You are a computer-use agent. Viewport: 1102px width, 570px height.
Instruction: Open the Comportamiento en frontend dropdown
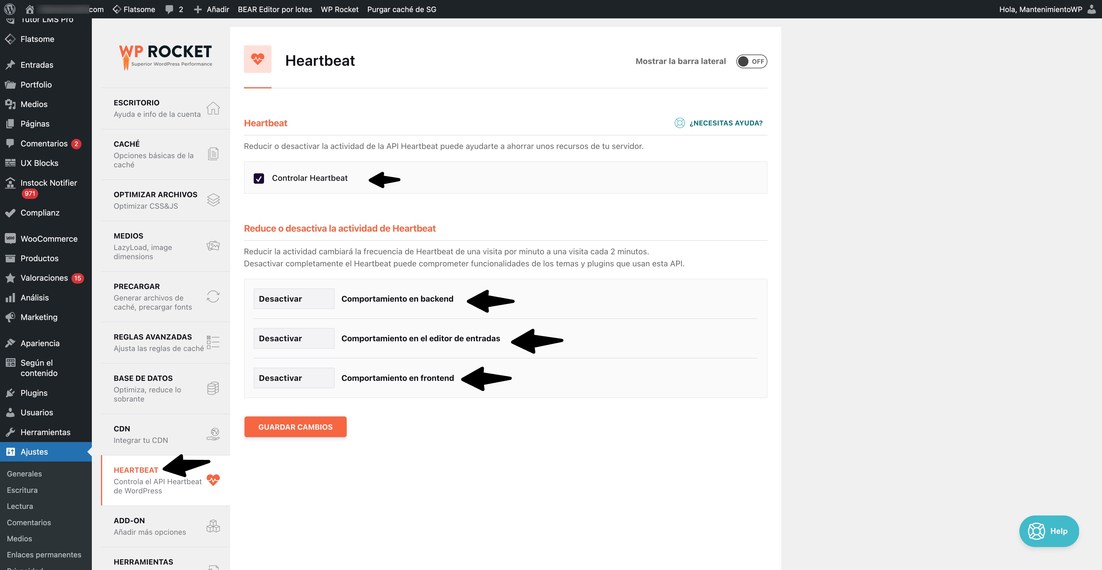click(294, 378)
